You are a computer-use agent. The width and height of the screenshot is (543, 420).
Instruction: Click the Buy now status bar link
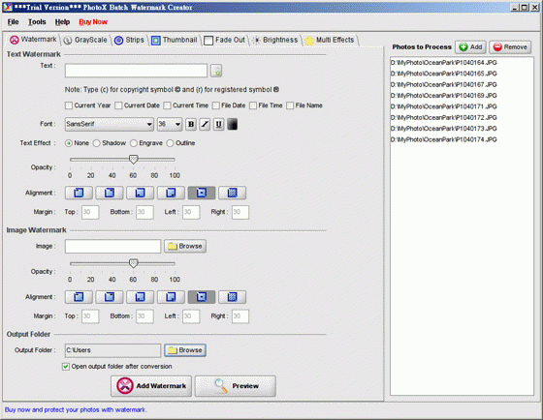(76, 410)
